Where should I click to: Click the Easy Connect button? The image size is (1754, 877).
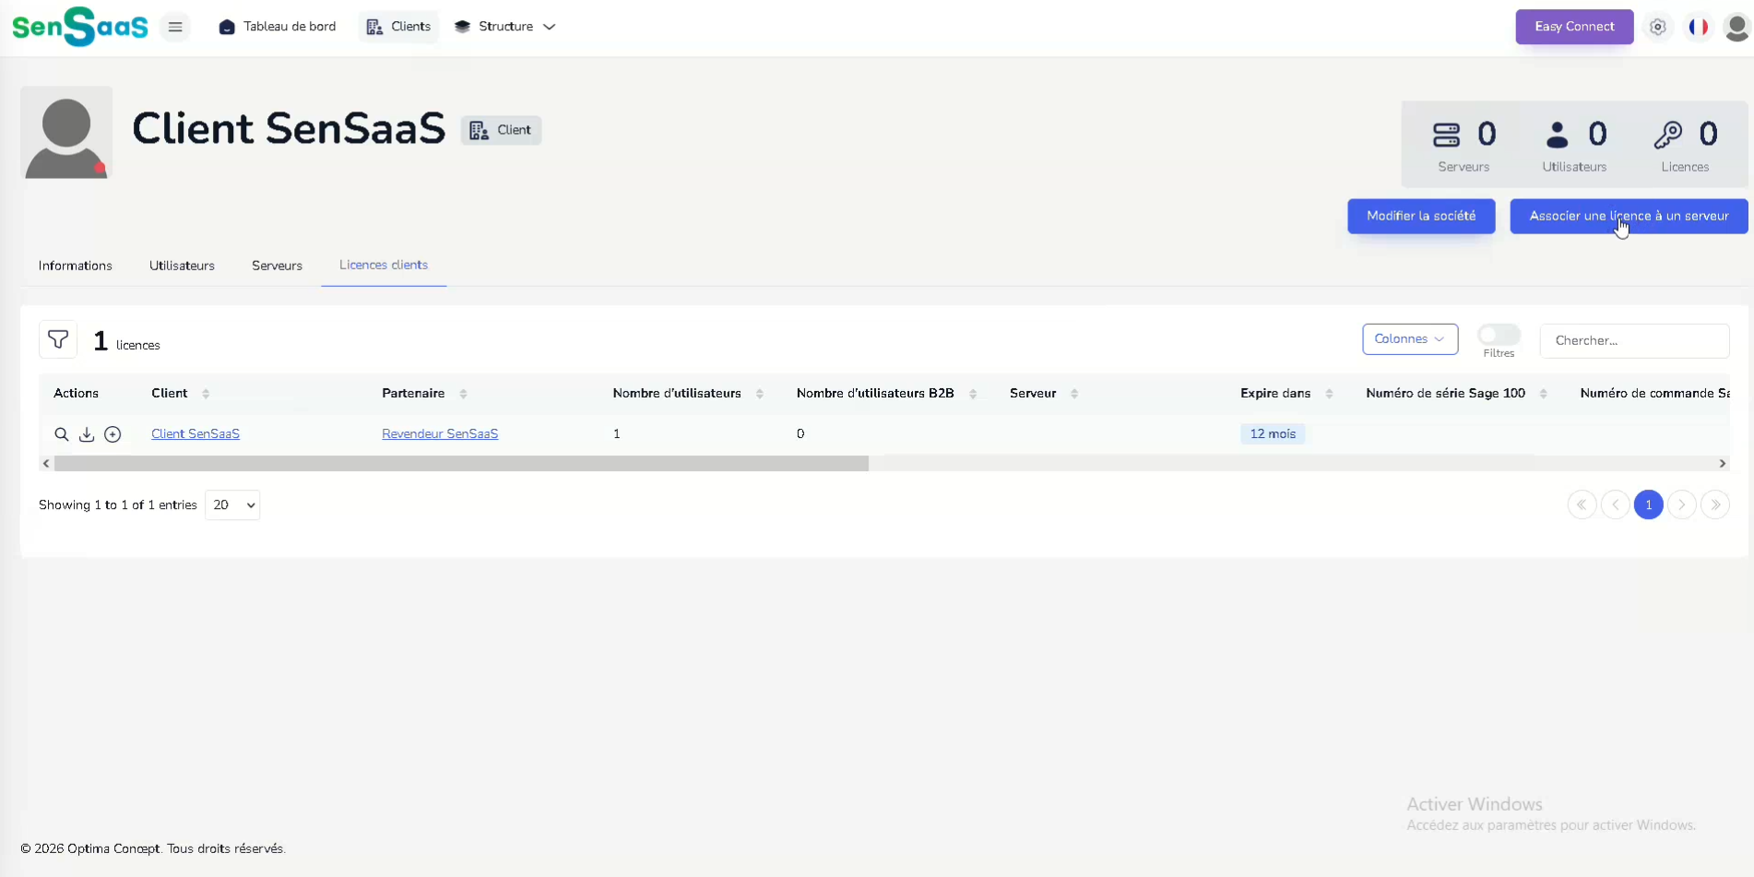click(1574, 27)
